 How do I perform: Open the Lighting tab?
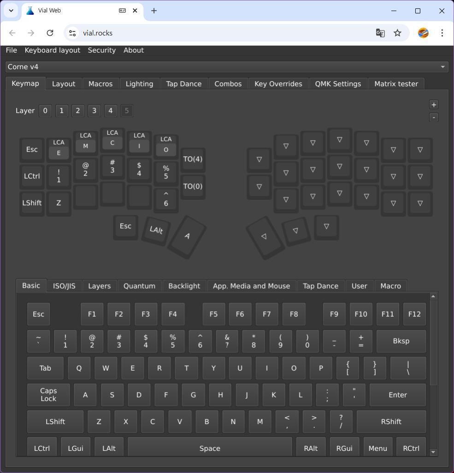pos(139,84)
